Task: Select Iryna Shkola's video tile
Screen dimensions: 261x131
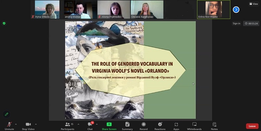Action: [x=47, y=9]
